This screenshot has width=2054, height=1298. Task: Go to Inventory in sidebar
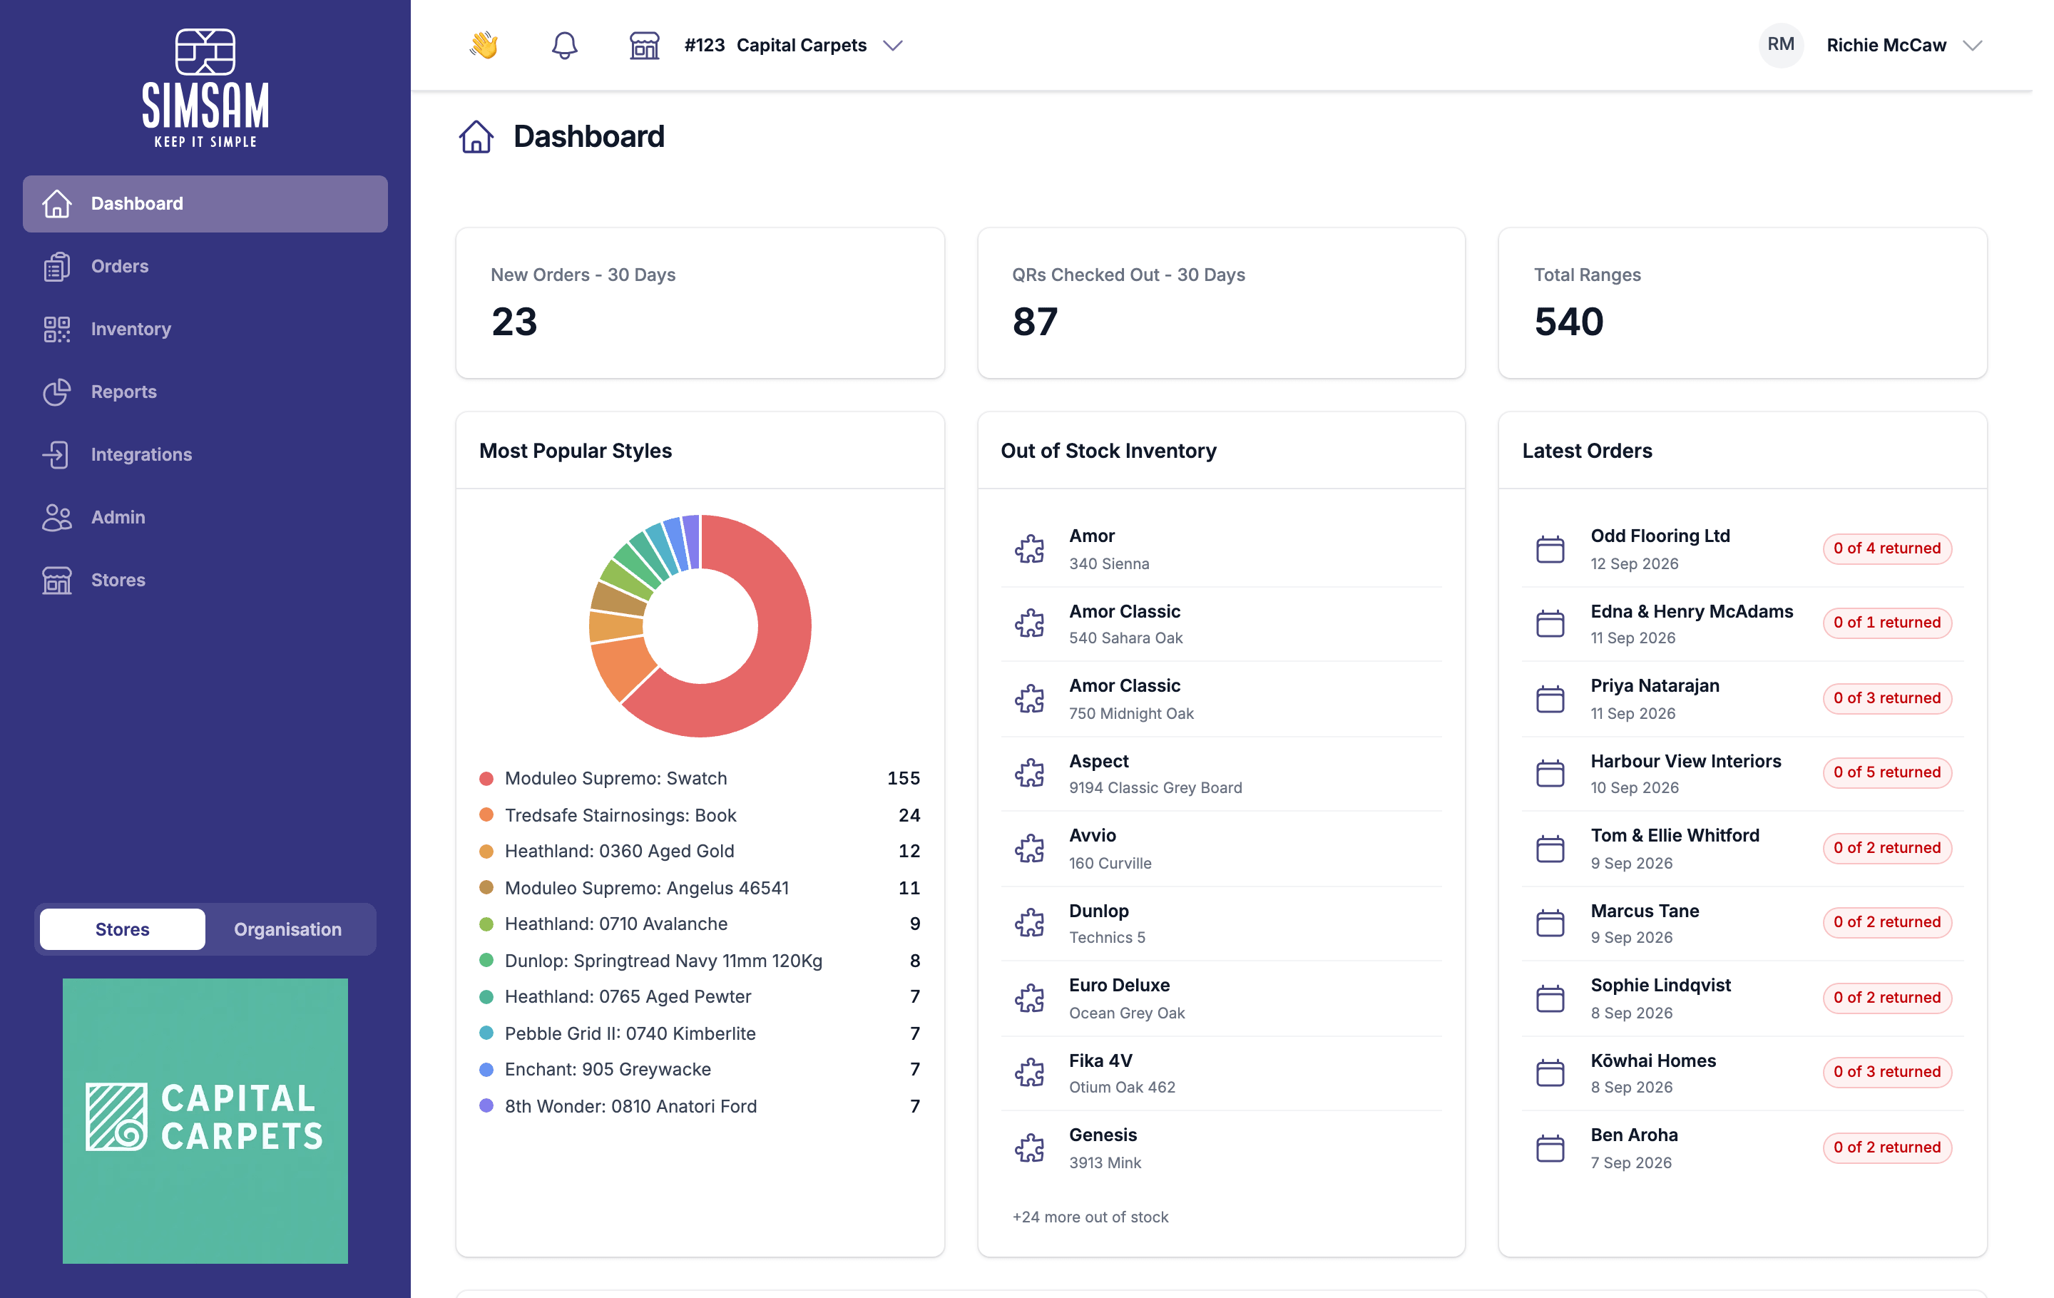click(205, 329)
